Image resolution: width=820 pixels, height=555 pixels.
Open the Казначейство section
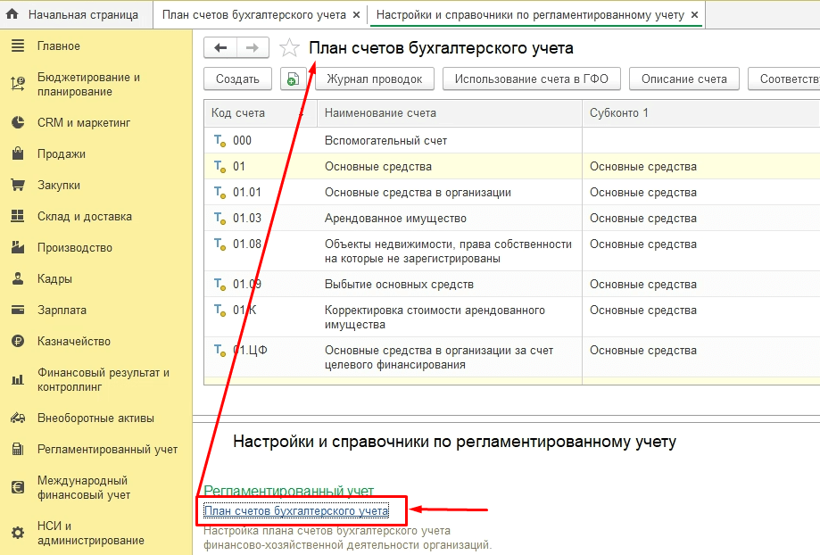pos(73,341)
